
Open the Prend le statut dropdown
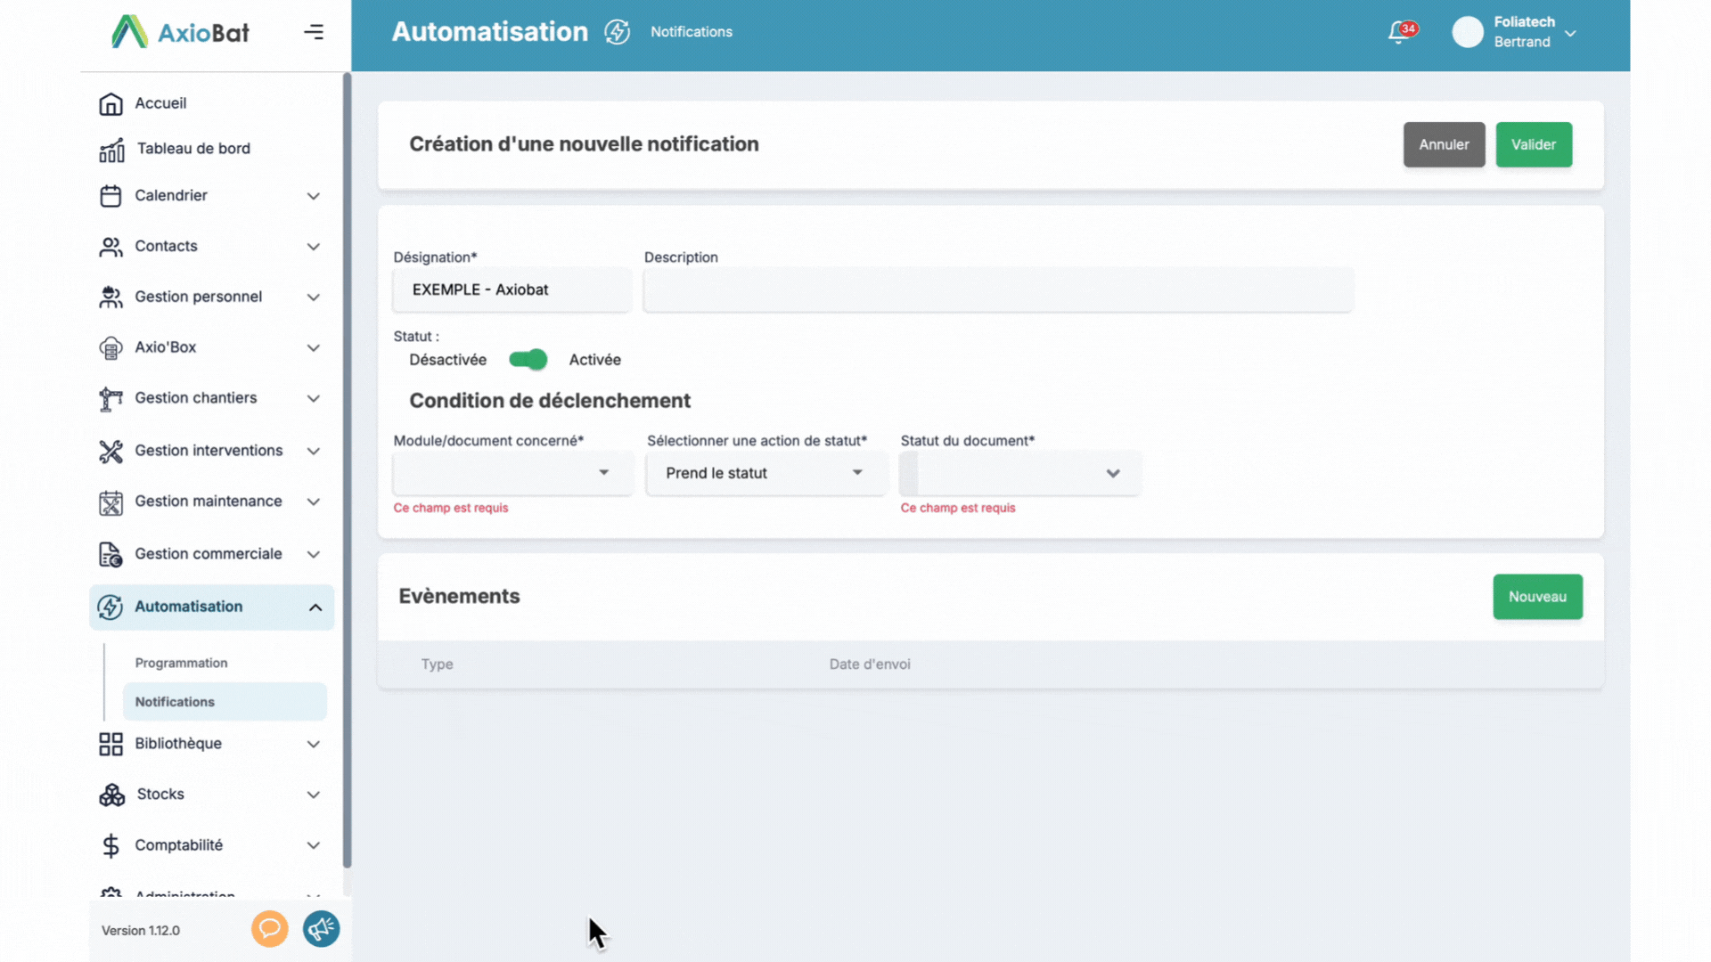[765, 473]
